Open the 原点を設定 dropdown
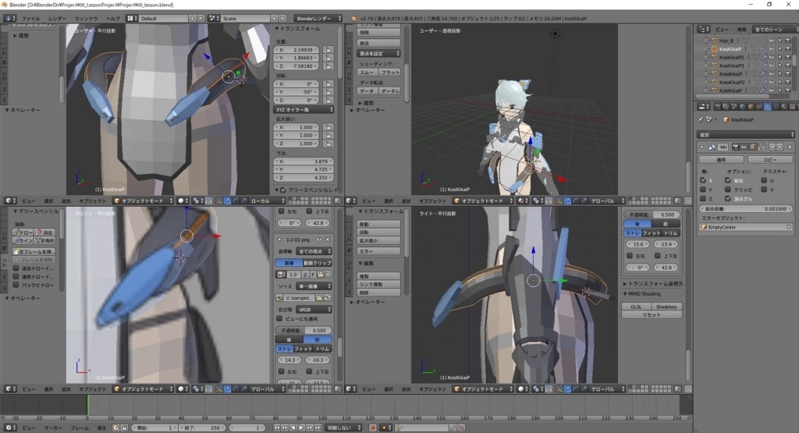The width and height of the screenshot is (799, 433). point(378,54)
